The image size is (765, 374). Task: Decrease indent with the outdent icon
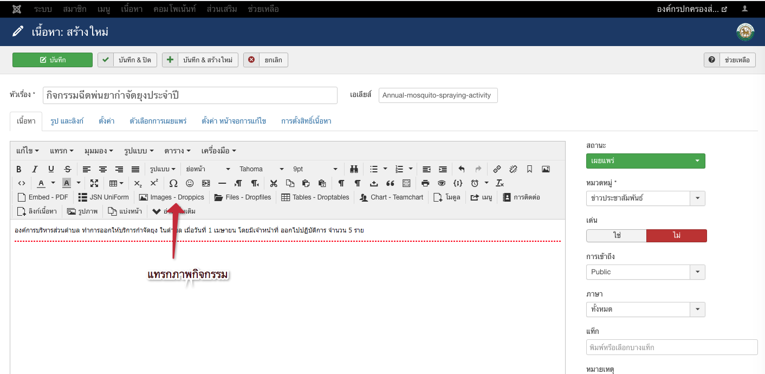coord(426,169)
